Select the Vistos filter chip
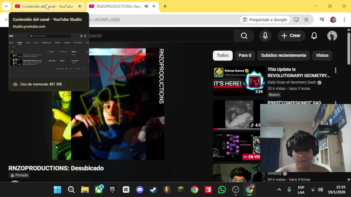This screenshot has height=197, width=351. click(322, 55)
